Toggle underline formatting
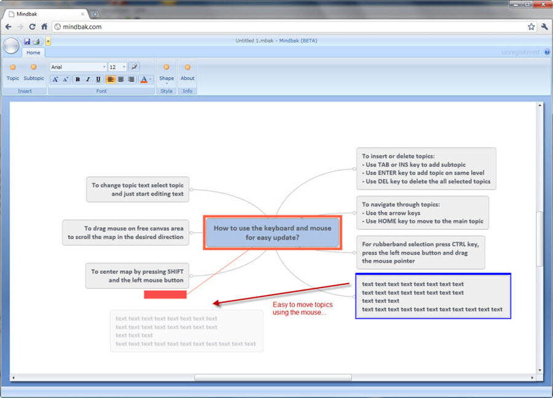Viewport: 553px width, 398px height. click(x=98, y=79)
